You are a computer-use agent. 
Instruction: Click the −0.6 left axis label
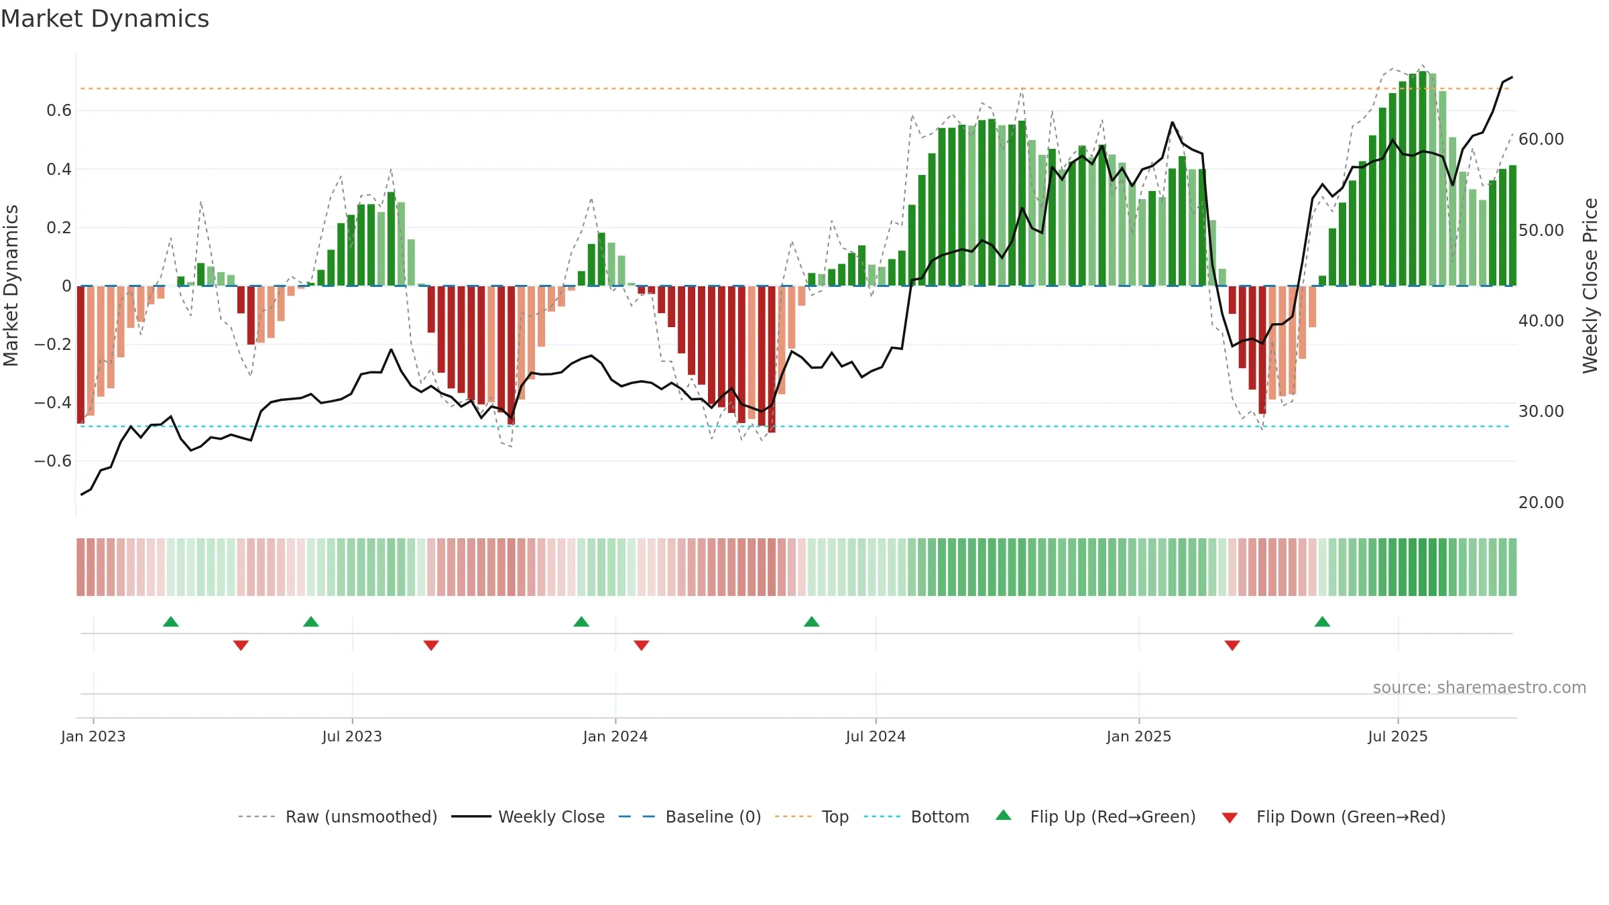pos(53,461)
